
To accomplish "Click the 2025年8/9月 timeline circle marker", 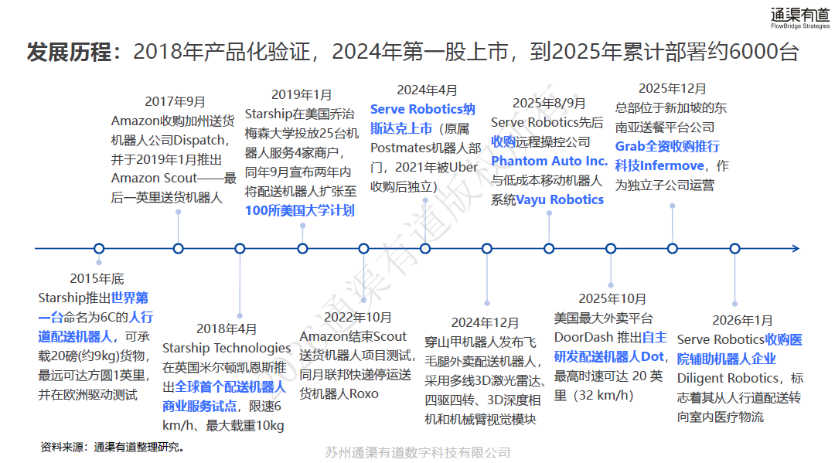I will coord(549,249).
